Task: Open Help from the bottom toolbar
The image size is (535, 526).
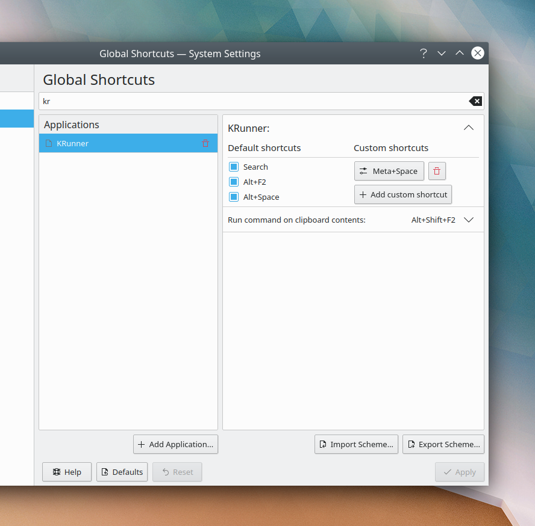Action: tap(66, 472)
